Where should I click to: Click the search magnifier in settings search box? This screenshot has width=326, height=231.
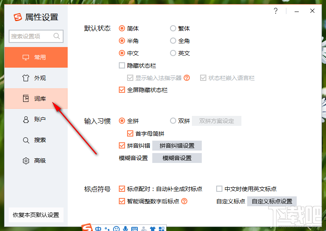pos(57,36)
